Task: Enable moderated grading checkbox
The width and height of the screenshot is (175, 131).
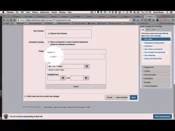Action: [x=49, y=42]
